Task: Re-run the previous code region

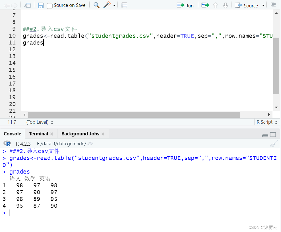Action: coord(205,5)
